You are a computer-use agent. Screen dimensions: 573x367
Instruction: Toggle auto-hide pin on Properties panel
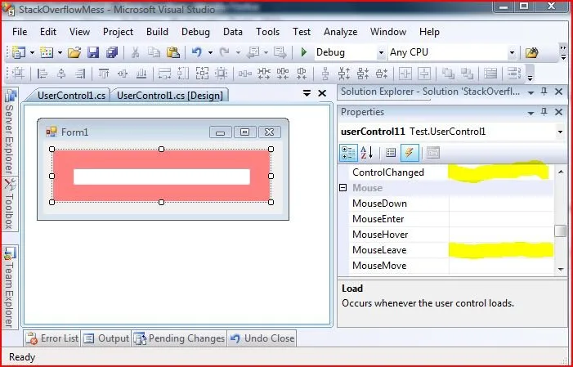[544, 112]
